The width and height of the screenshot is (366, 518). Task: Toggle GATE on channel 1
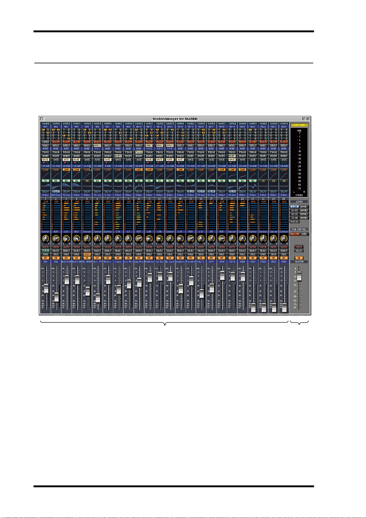[45, 160]
